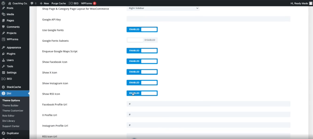313x139 pixels.
Task: Toggle Enqueue Google Maps Script switch
Action: click(x=142, y=50)
